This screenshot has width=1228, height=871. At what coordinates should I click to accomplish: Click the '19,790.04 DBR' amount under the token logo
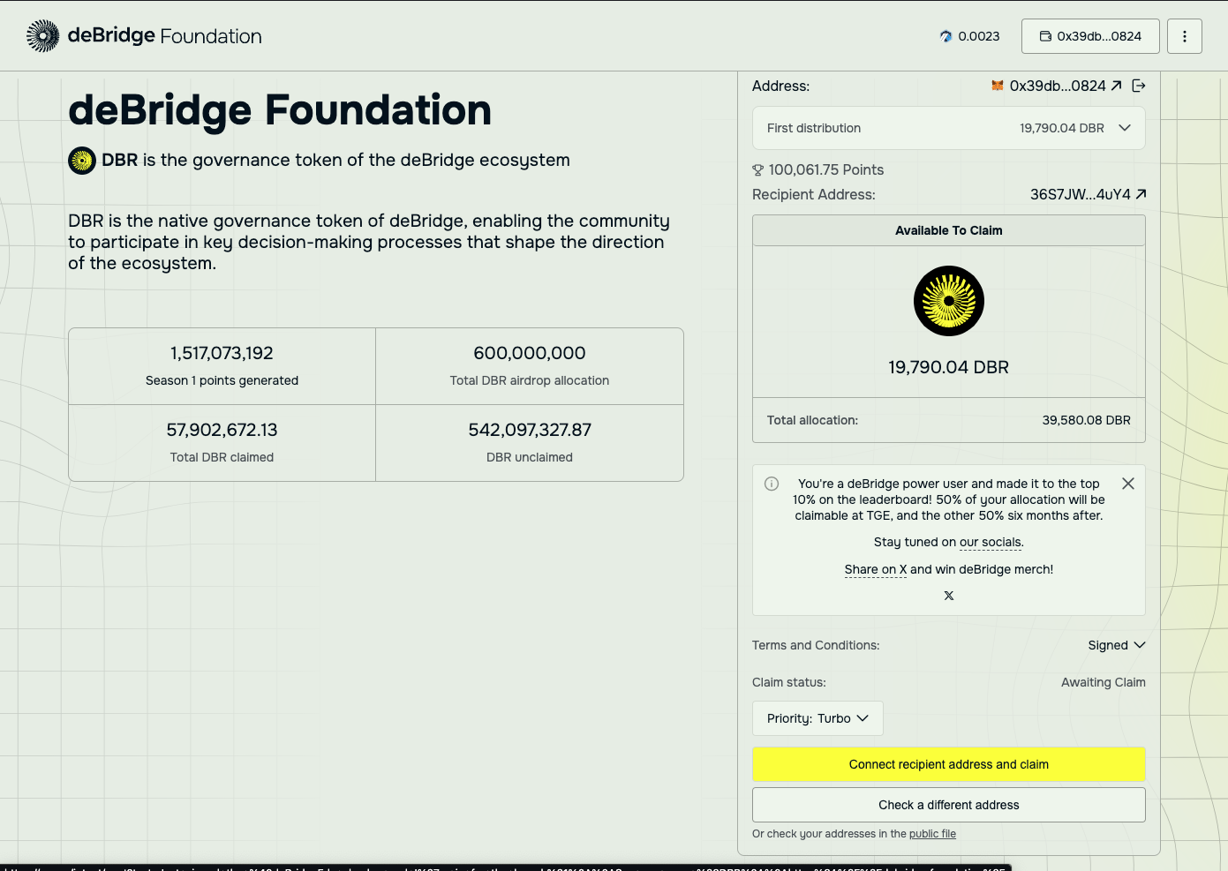pyautogui.click(x=949, y=367)
